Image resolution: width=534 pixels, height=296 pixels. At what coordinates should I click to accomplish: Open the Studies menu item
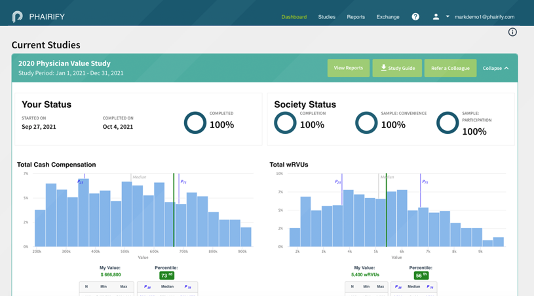click(x=326, y=17)
